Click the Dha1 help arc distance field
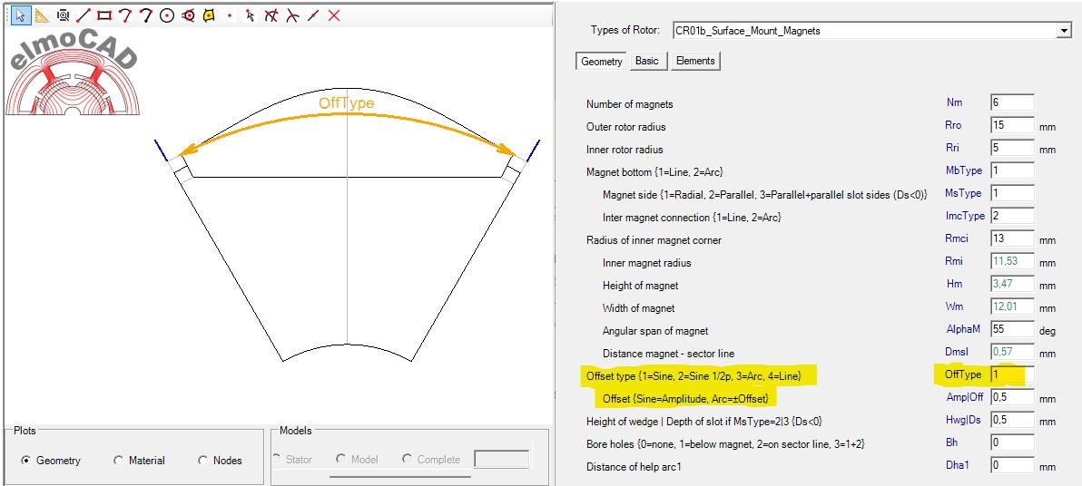1082x486 pixels. [x=1012, y=464]
